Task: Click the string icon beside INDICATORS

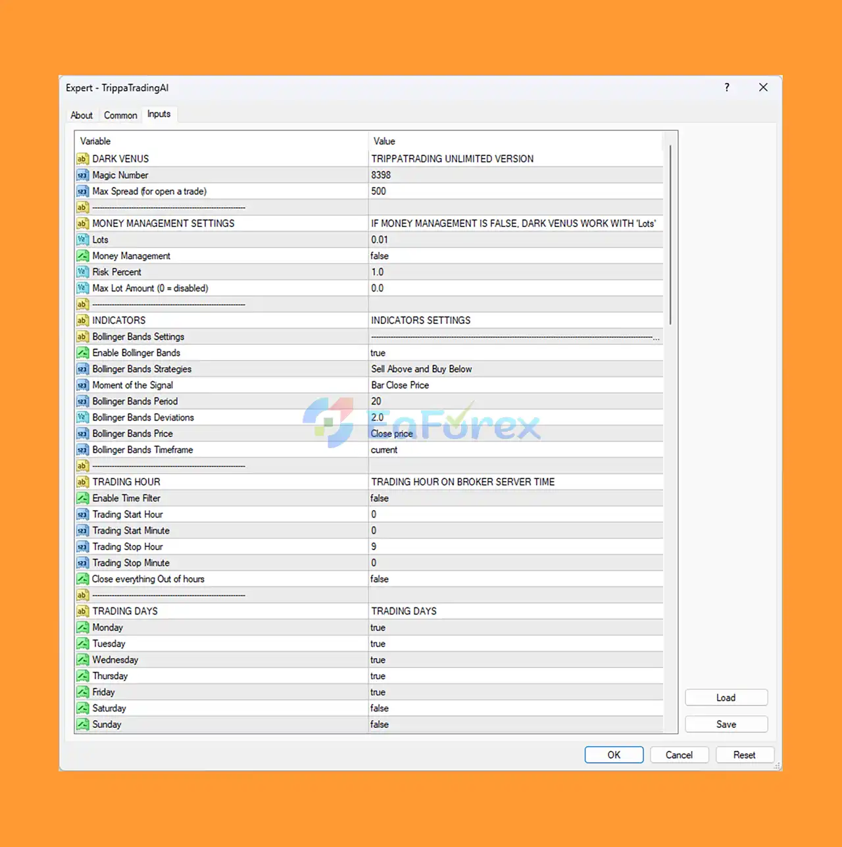Action: coord(82,320)
